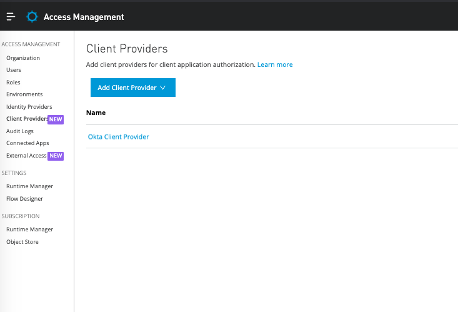
Task: Open the hamburger navigation menu icon
Action: [x=11, y=17]
